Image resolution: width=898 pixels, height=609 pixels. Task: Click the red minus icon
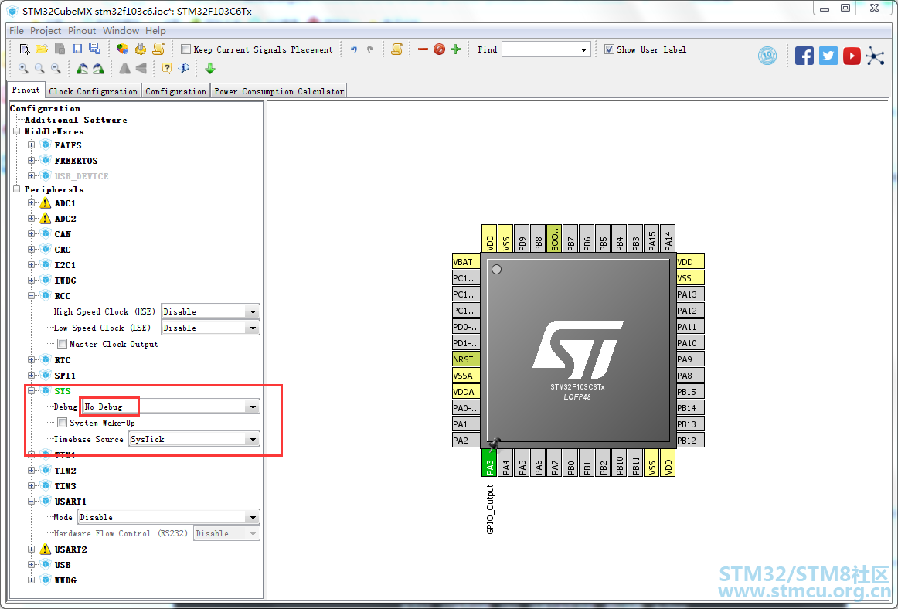pos(423,49)
